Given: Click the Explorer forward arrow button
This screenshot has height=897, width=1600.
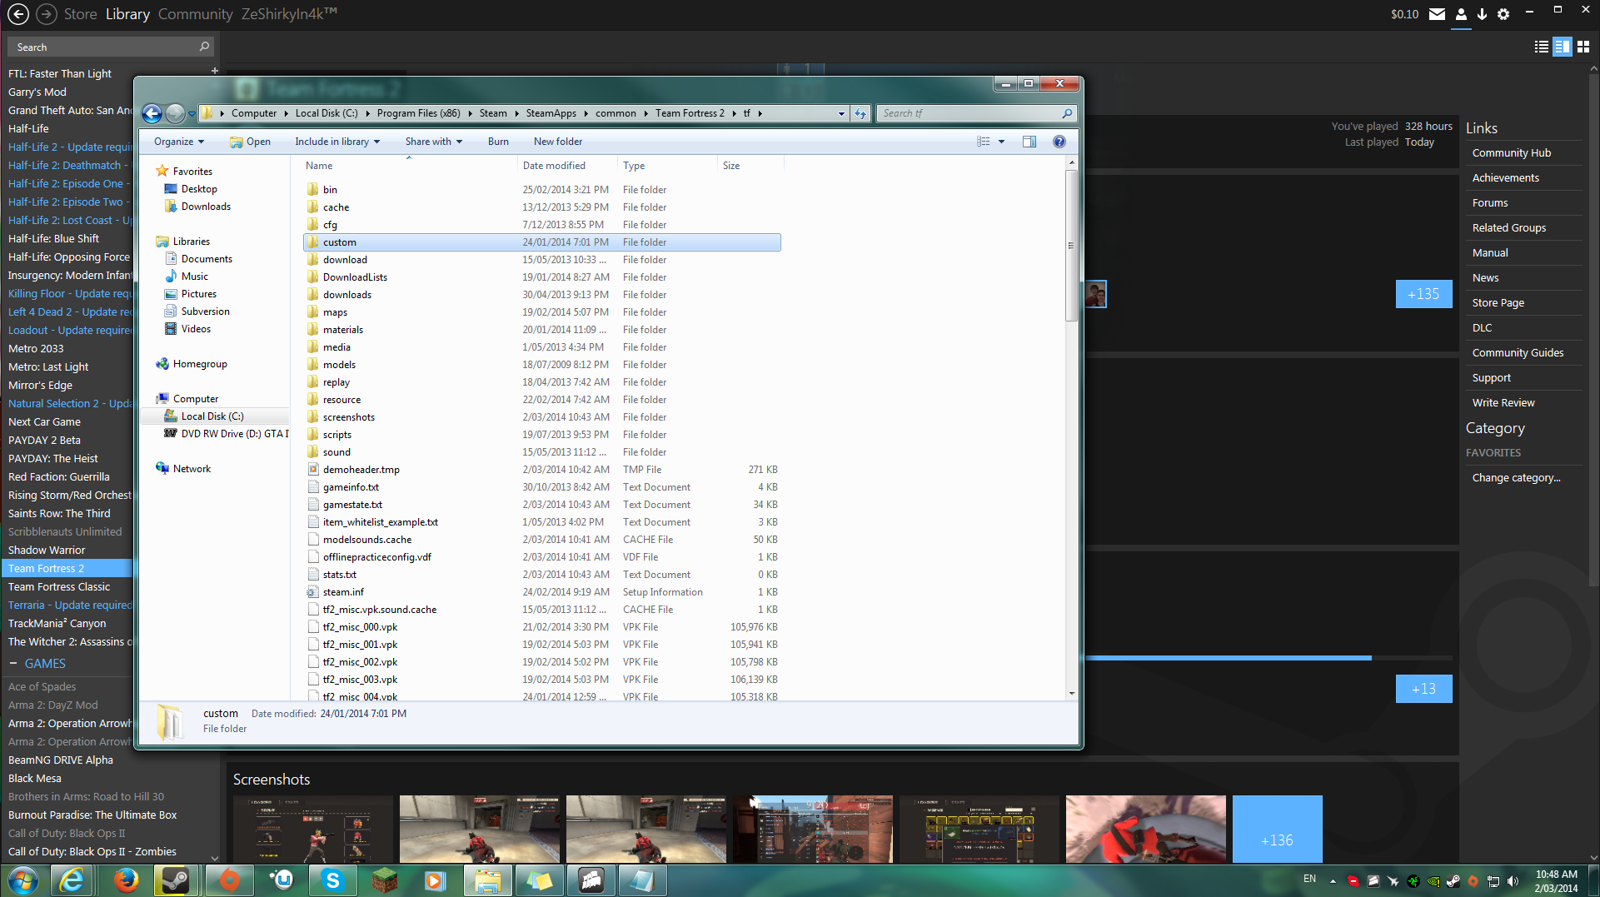Looking at the screenshot, I should point(175,113).
